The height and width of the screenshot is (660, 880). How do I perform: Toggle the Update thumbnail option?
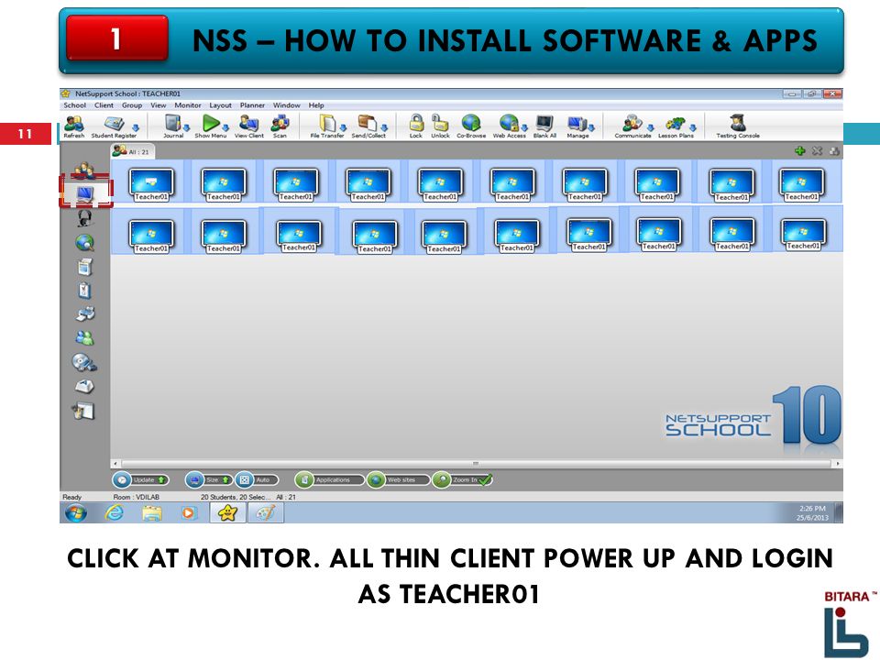click(x=140, y=479)
